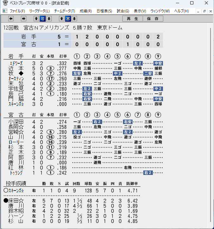Select the 岩 team toggle in toolbar
The height and width of the screenshot is (229, 214).
pyautogui.click(x=43, y=19)
